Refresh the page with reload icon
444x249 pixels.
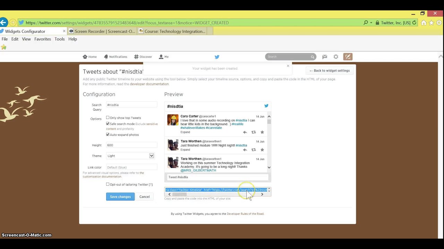(414, 23)
